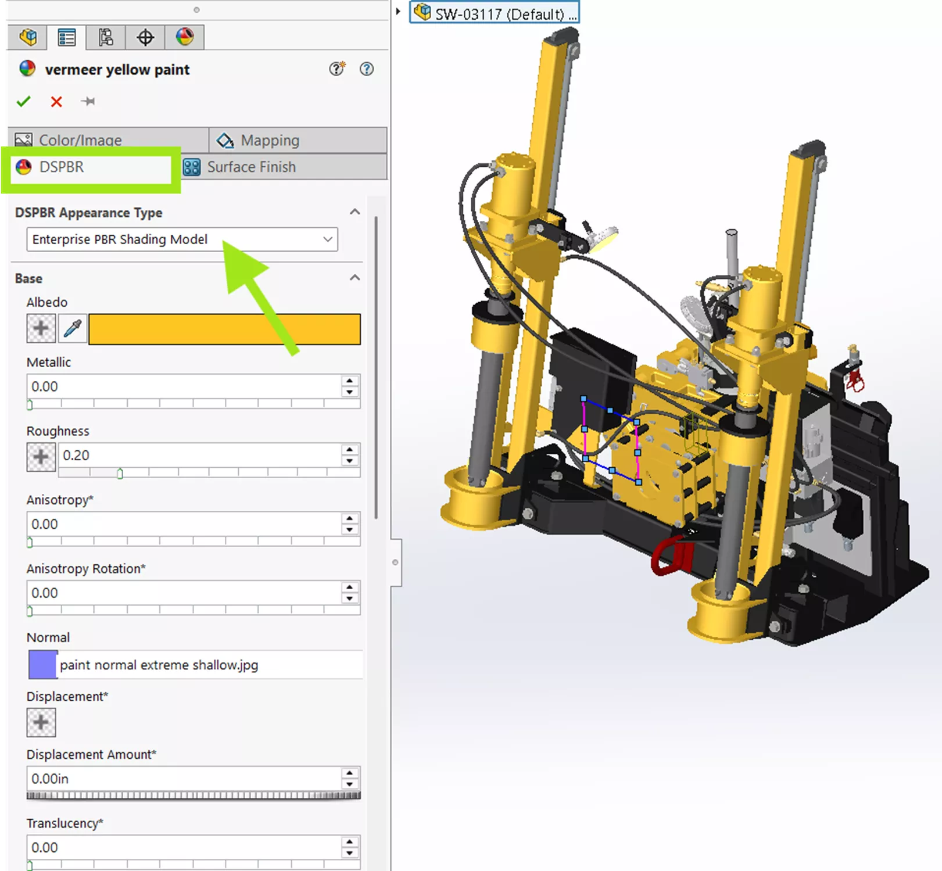The width and height of the screenshot is (942, 871).
Task: Select the PropertyManager tab icon
Action: pos(66,37)
